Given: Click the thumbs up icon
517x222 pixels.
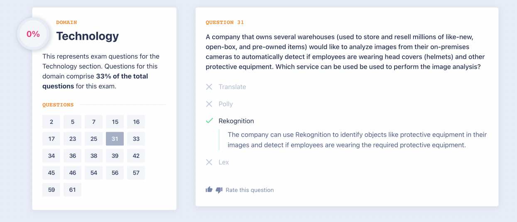Looking at the screenshot, I should tap(209, 190).
